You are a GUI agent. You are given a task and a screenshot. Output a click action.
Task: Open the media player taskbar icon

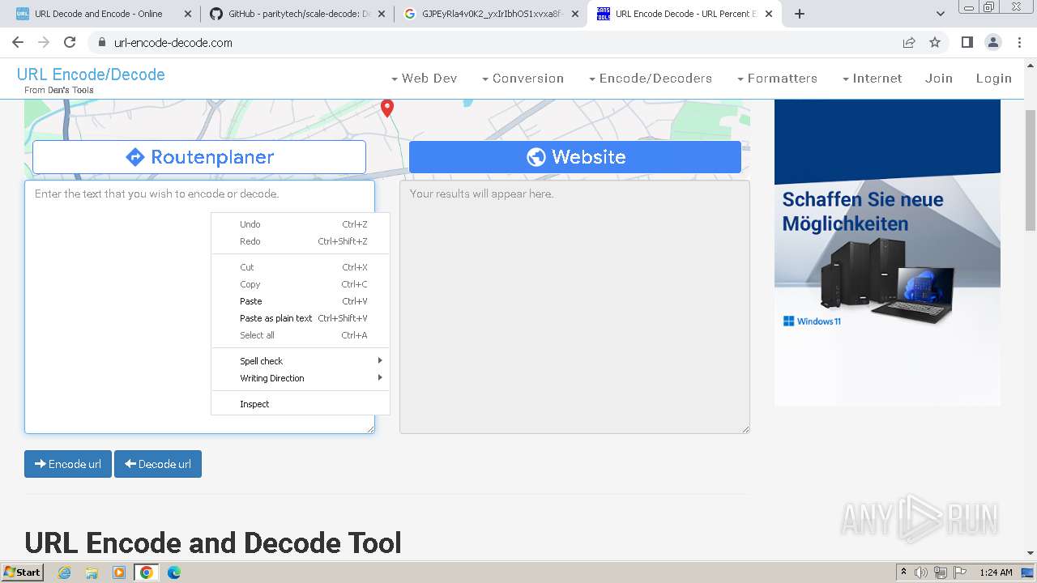tap(119, 572)
